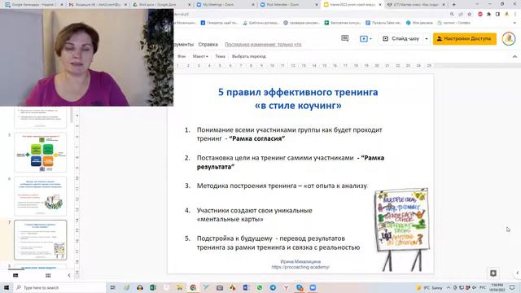Start the Слайд-шоу presentation

pyautogui.click(x=401, y=38)
